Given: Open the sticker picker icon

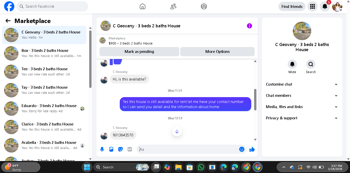Looking at the screenshot, I should [121, 149].
